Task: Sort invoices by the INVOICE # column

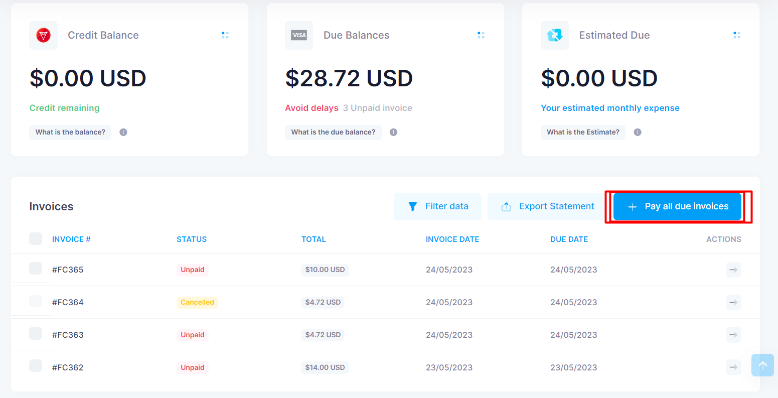Action: click(71, 239)
